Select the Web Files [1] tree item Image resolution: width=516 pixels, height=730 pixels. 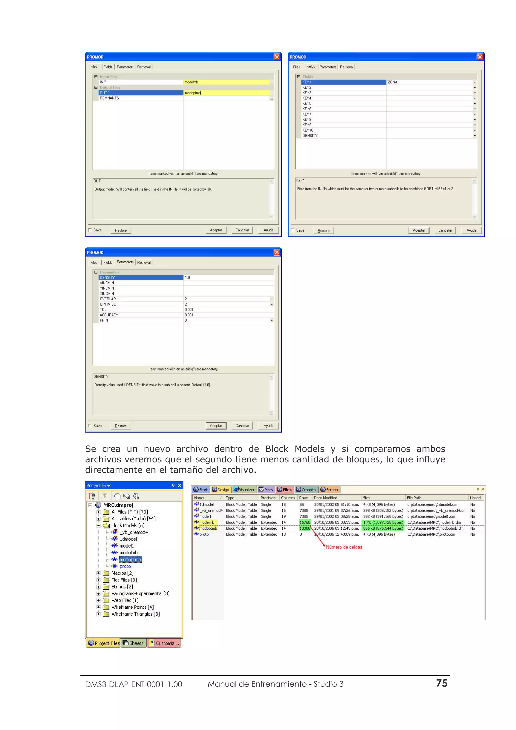125,600
